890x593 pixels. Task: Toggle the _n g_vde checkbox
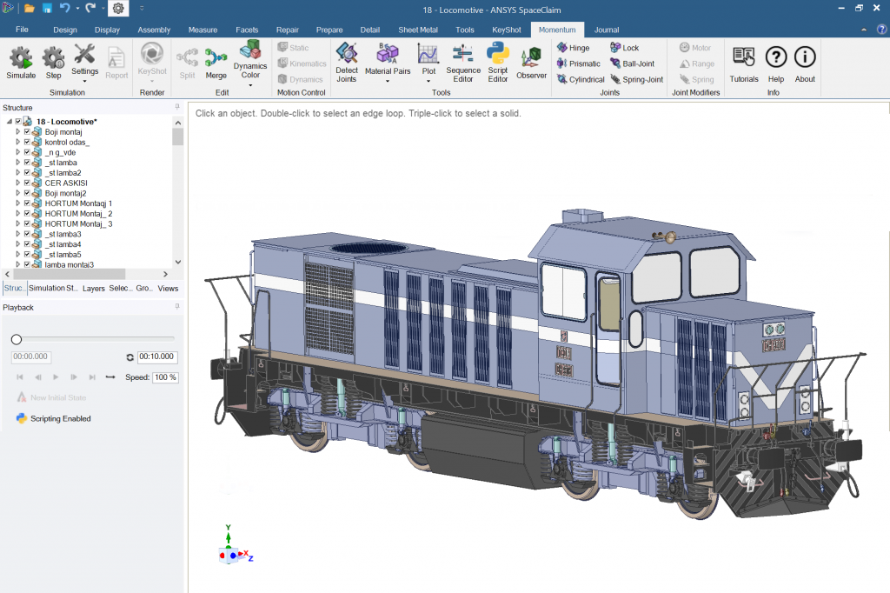pyautogui.click(x=27, y=152)
